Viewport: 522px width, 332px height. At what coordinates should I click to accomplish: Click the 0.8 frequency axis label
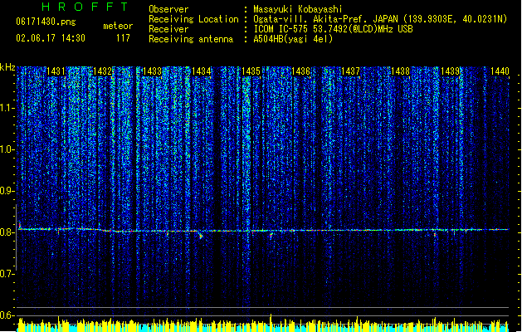coord(7,232)
